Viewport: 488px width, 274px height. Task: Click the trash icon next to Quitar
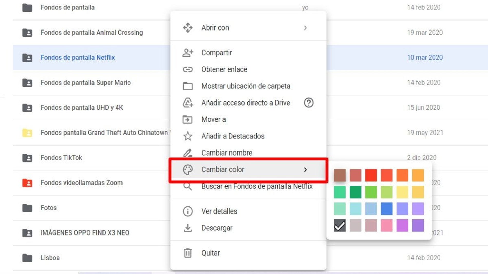187,253
